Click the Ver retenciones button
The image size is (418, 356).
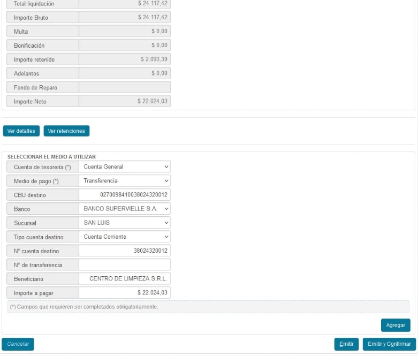66,131
